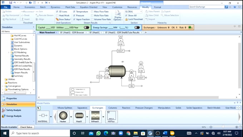Uncheck the Pressure stream result
Image resolution: width=243 pixels, height=137 pixels.
click(x=74, y=15)
